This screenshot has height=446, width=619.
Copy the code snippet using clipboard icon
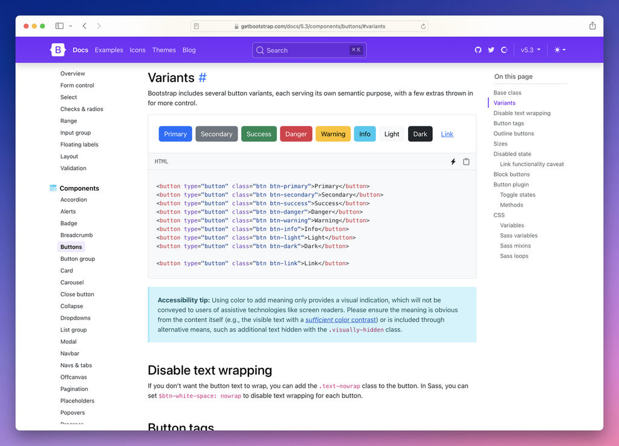tap(466, 162)
